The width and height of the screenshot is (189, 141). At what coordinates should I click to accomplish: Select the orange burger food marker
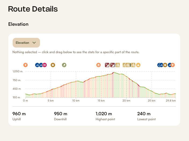tap(99, 65)
